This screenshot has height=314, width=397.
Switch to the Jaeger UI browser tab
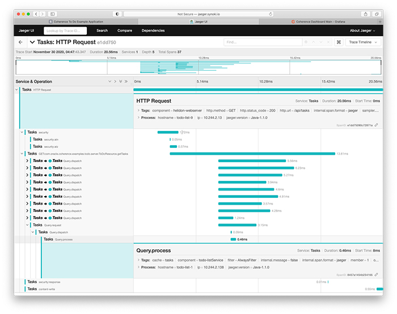click(198, 22)
